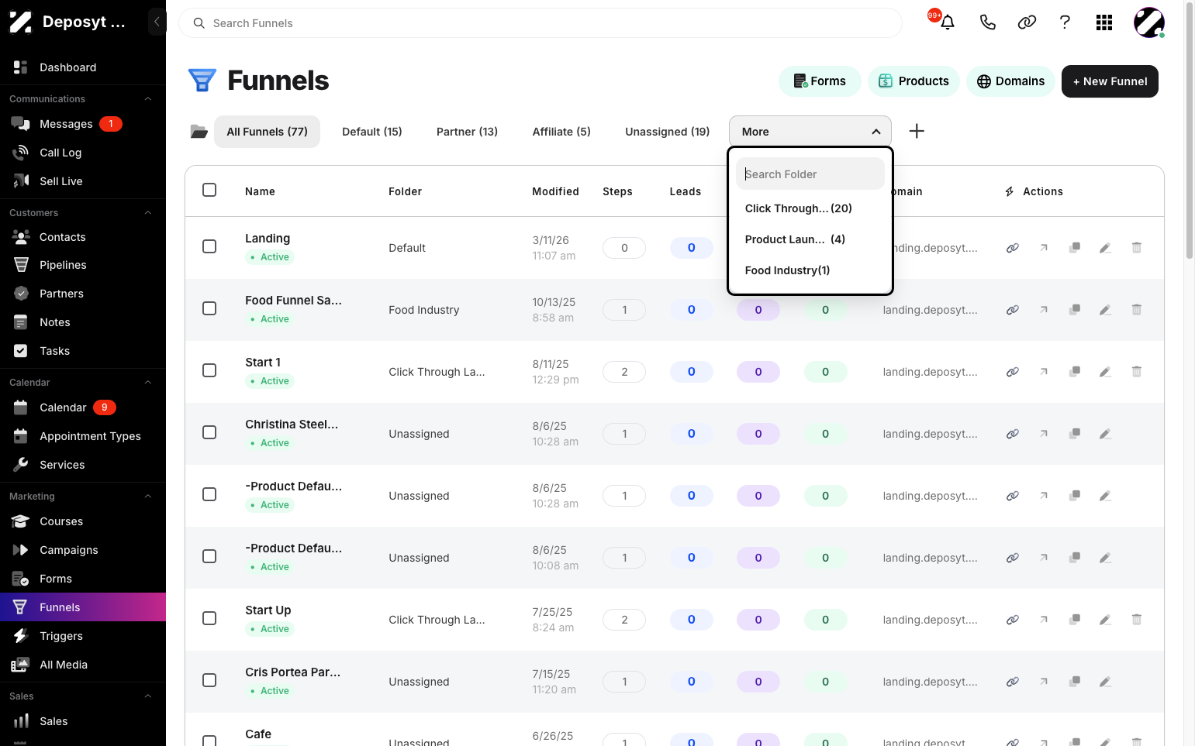Tick the select-all checkbox in table header
This screenshot has width=1195, height=746.
[x=209, y=190]
